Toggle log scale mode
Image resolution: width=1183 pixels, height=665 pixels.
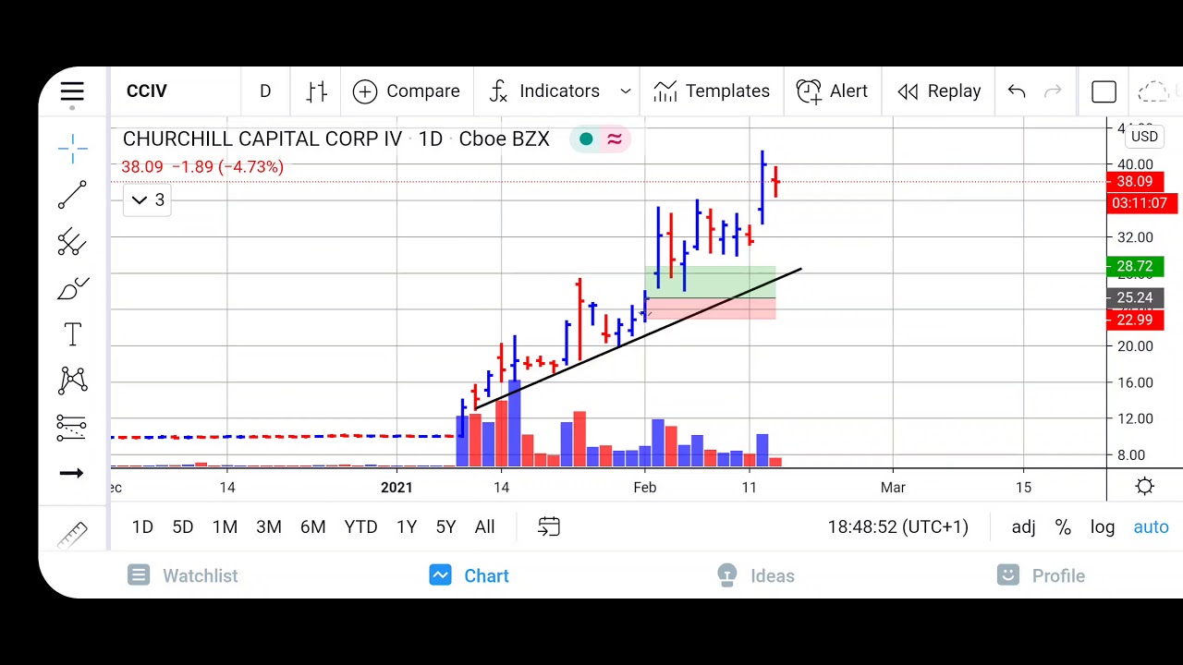click(1103, 526)
